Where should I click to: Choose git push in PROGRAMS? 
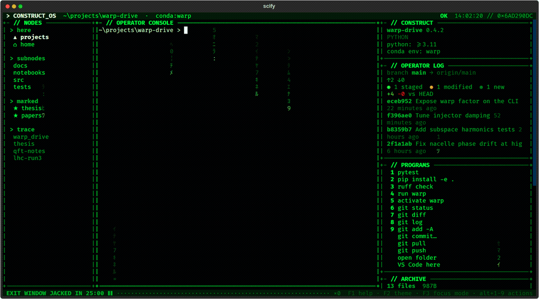click(x=412, y=250)
